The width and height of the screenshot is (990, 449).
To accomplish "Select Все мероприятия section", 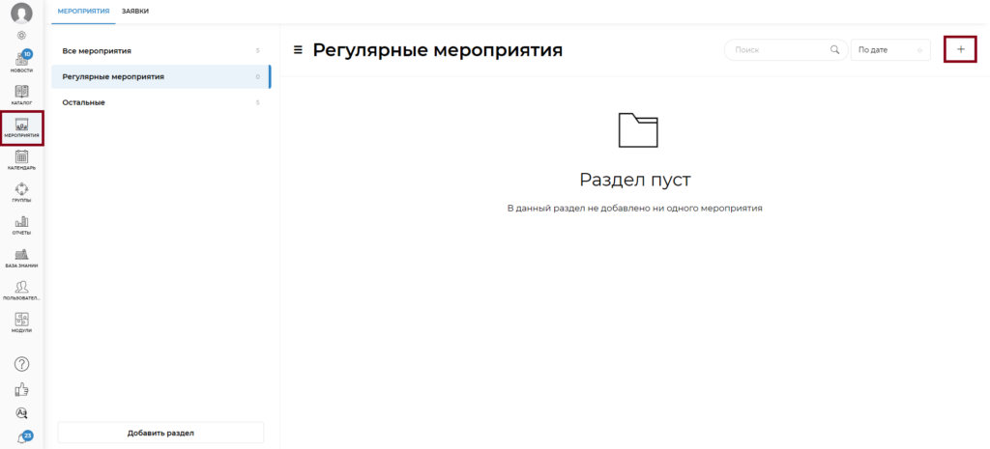I will (161, 50).
